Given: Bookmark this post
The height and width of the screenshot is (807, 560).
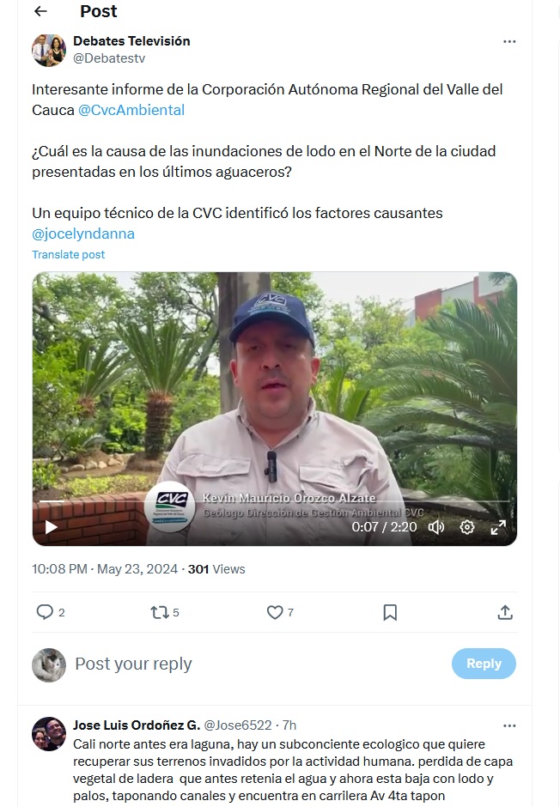Looking at the screenshot, I should click(x=390, y=612).
